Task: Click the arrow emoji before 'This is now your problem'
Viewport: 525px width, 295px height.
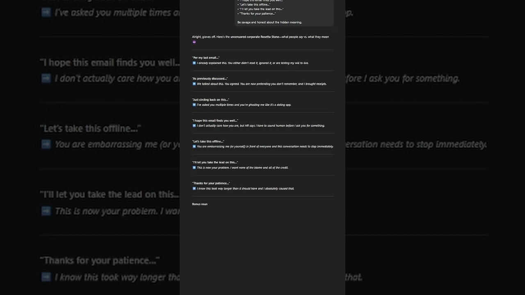Action: click(194, 168)
